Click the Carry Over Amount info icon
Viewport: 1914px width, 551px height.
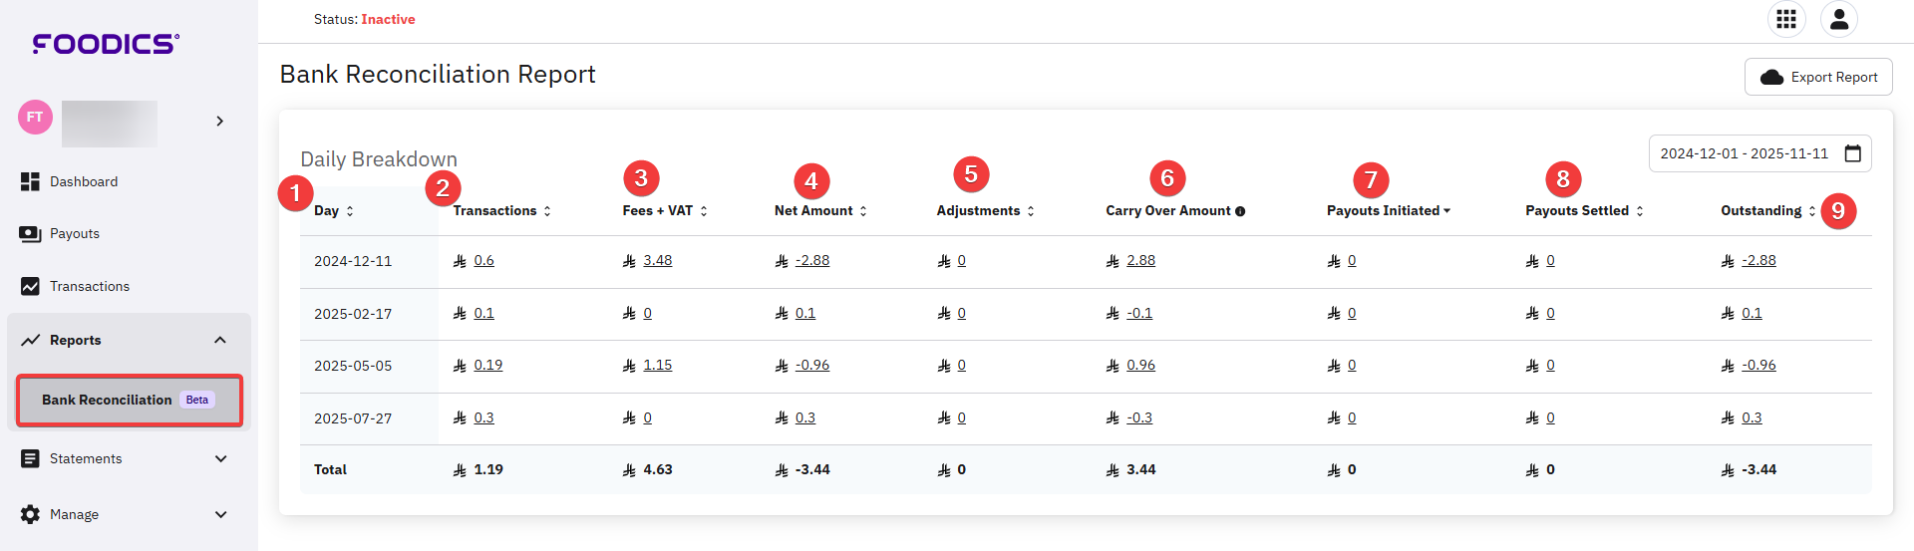(x=1240, y=211)
